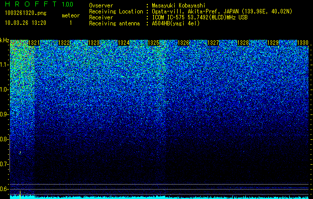The image size is (313, 199).
Task: Click the 0.8 kHz axis label
Action: (x=4, y=139)
